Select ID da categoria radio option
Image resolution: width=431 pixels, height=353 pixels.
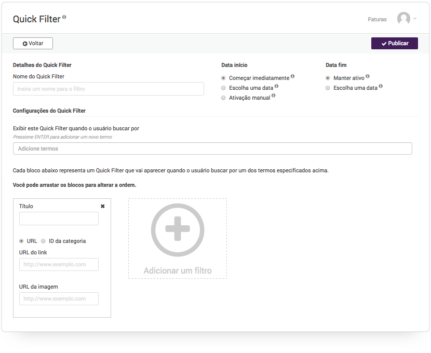pyautogui.click(x=43, y=241)
